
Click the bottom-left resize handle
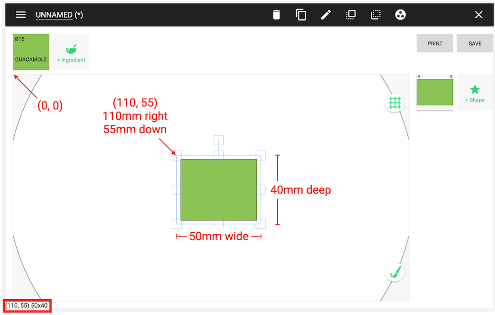point(177,224)
